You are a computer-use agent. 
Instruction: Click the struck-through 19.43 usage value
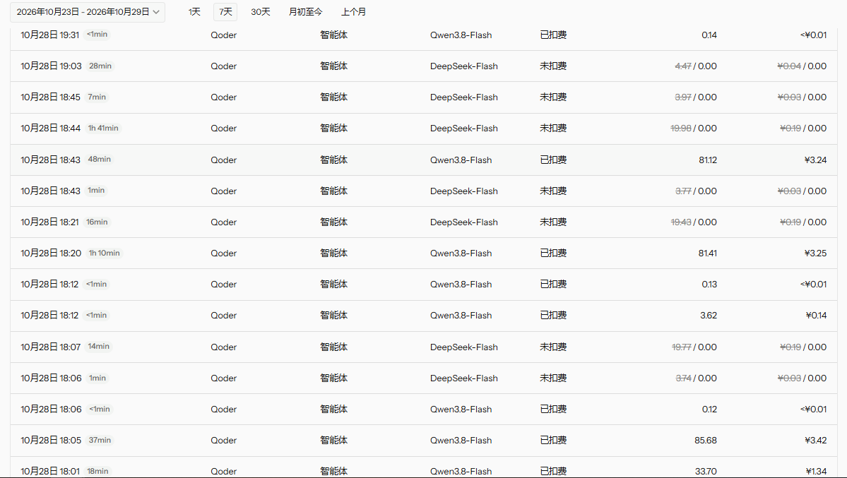[x=680, y=222]
